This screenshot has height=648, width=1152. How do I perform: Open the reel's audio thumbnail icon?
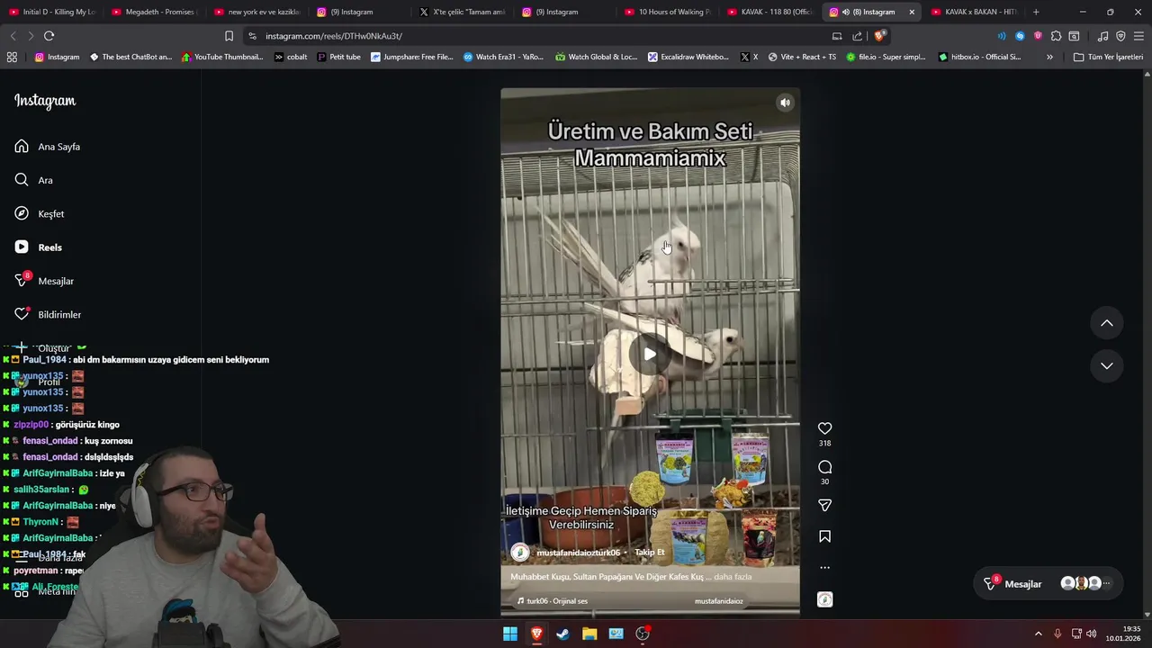coord(824,599)
